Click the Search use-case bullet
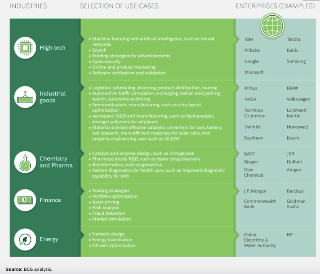The image size is (320, 274). click(98, 50)
